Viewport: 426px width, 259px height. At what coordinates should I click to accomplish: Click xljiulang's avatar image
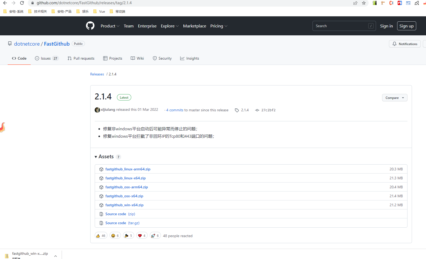click(97, 110)
